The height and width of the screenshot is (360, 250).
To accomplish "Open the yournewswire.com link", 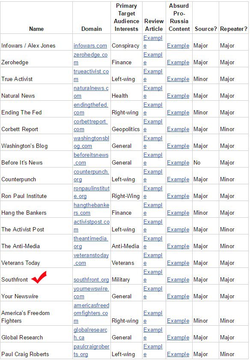I will coord(91,292).
